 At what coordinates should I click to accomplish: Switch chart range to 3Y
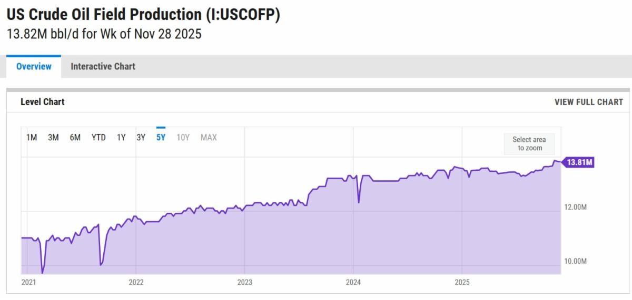pyautogui.click(x=141, y=138)
